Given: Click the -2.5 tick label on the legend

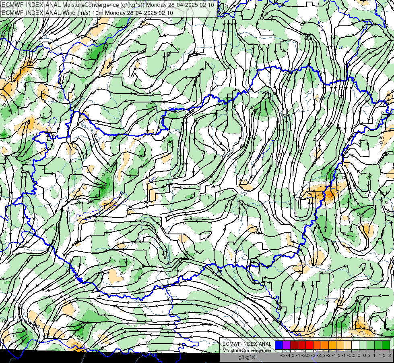Looking at the screenshot, I should 321,355.
